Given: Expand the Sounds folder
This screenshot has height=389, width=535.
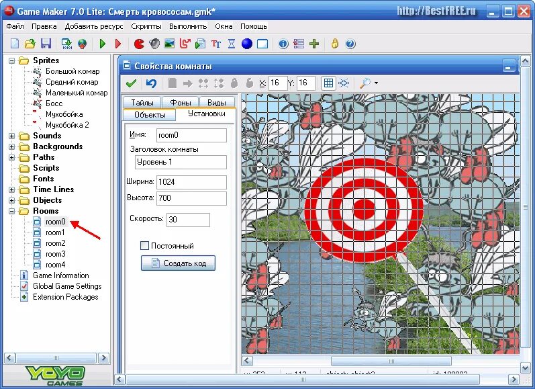Looking at the screenshot, I should click(12, 136).
